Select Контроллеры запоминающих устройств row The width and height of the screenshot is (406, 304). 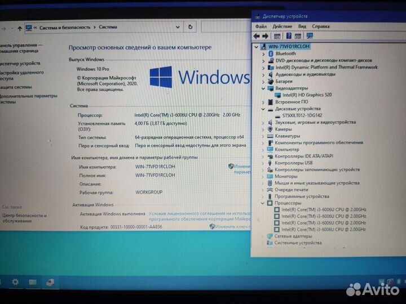click(317, 169)
